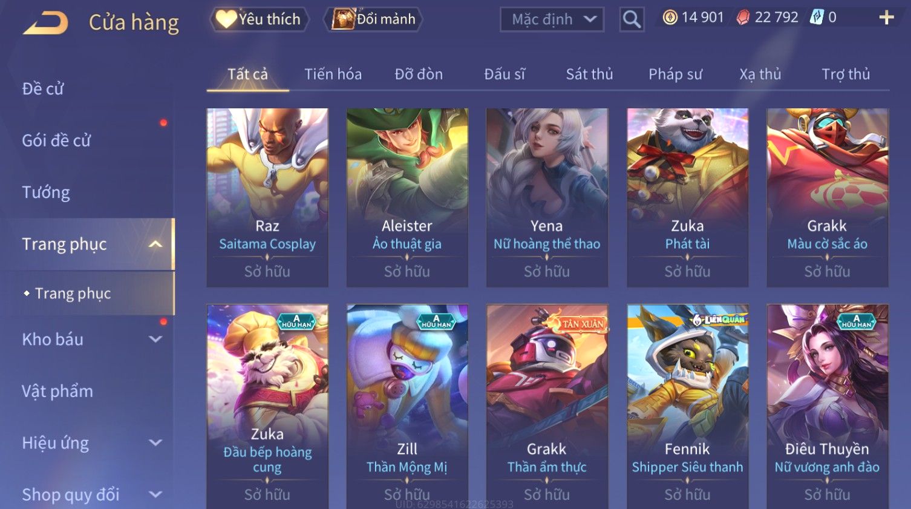Open the search magnifier icon
Viewport: 911px width, 509px height.
(632, 19)
